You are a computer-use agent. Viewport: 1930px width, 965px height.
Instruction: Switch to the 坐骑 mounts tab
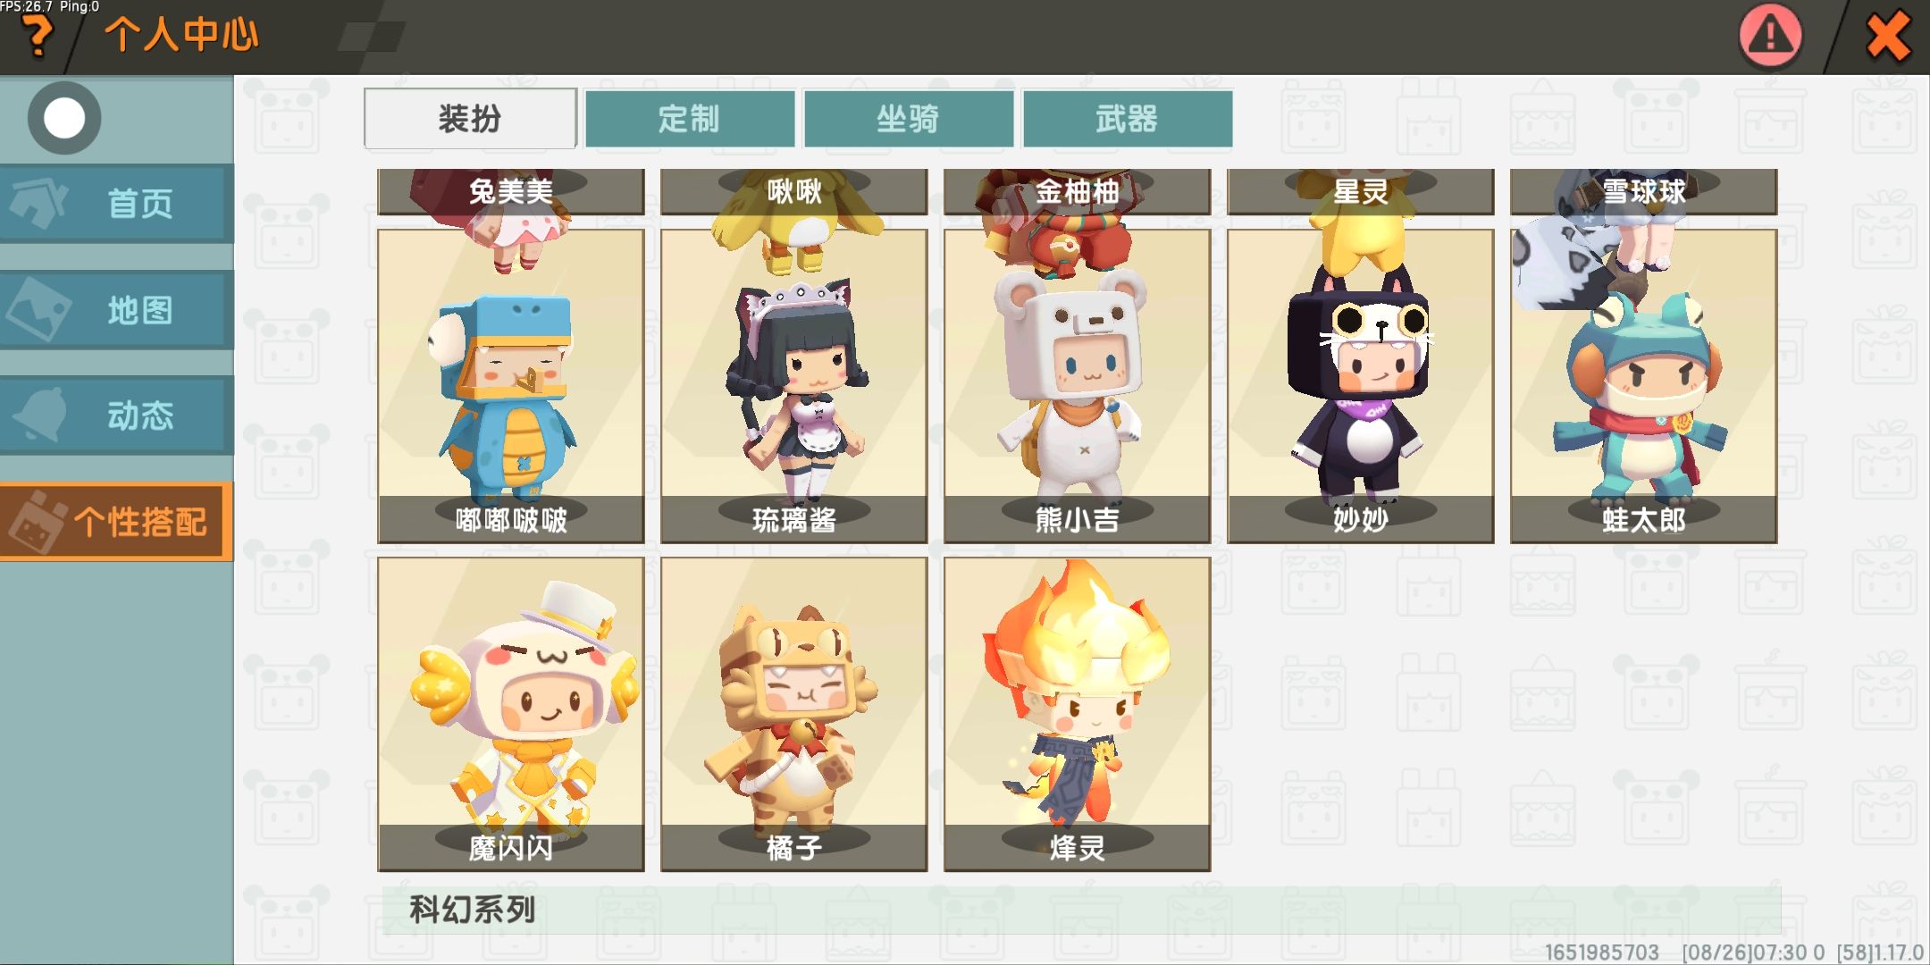909,118
